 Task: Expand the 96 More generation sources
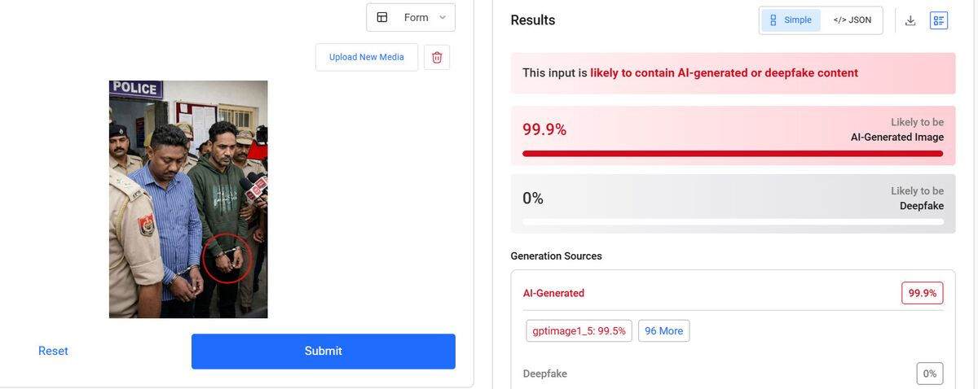pos(663,331)
